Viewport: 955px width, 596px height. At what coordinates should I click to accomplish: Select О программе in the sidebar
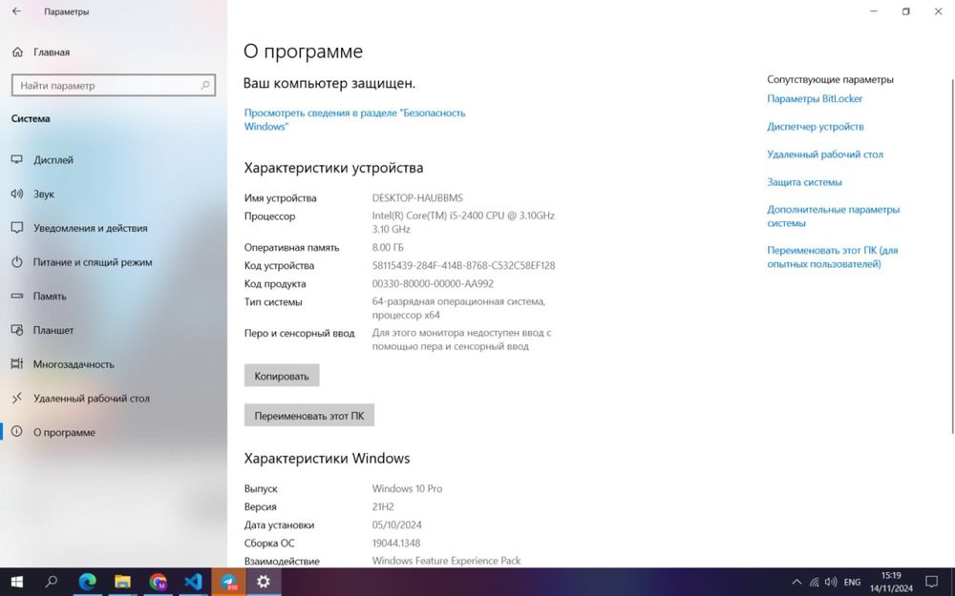114,432
